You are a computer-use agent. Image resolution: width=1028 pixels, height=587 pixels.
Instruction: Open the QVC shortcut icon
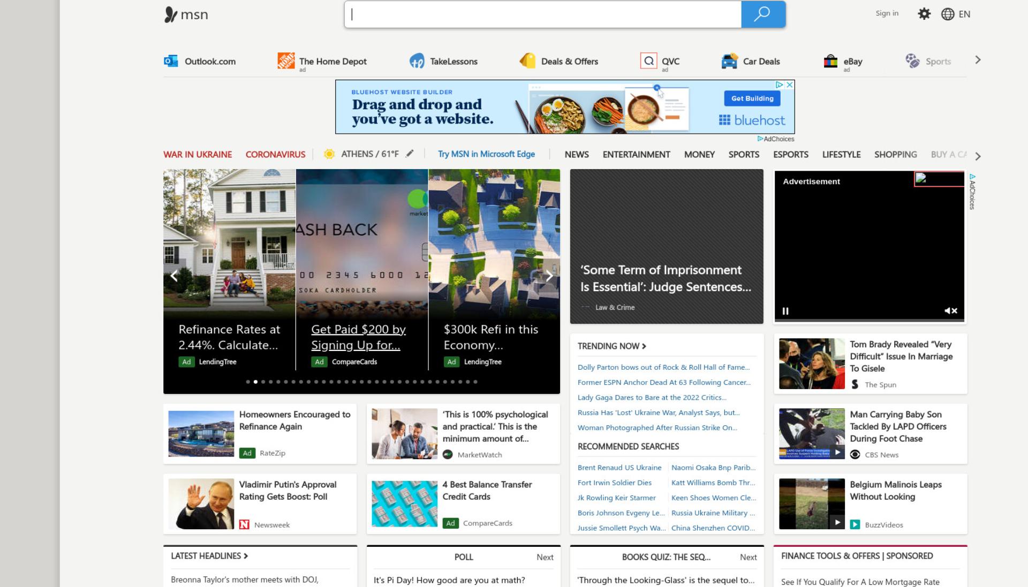[648, 61]
